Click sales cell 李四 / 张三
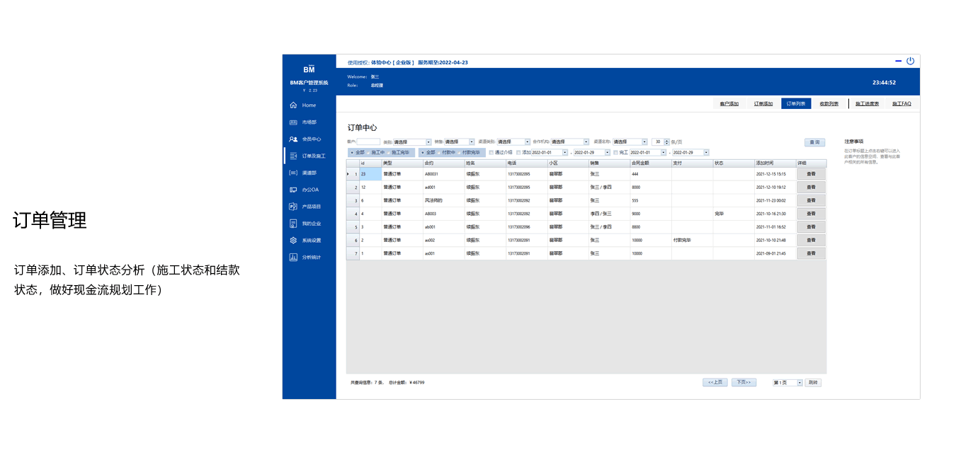The width and height of the screenshot is (956, 462). tap(609, 214)
